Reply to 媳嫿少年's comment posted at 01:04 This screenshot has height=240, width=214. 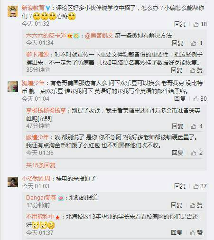[x=180, y=99]
